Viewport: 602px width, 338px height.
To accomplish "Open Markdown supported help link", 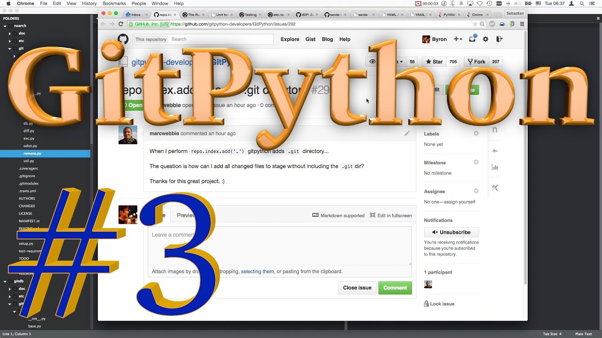I will (x=338, y=215).
